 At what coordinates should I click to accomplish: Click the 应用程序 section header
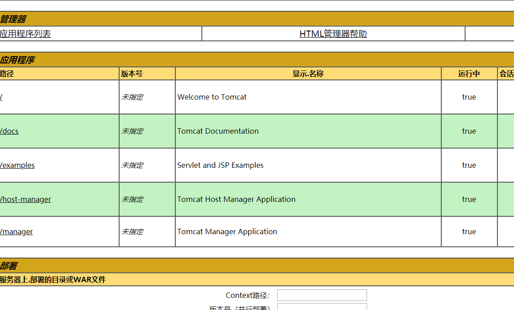[257, 60]
